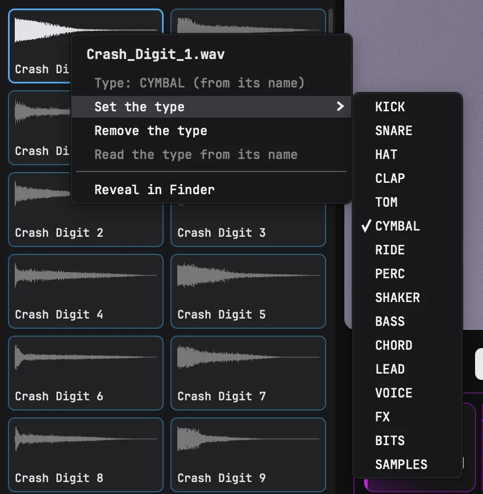The height and width of the screenshot is (494, 483).
Task: Set sample type to RIDE
Action: (x=407, y=250)
